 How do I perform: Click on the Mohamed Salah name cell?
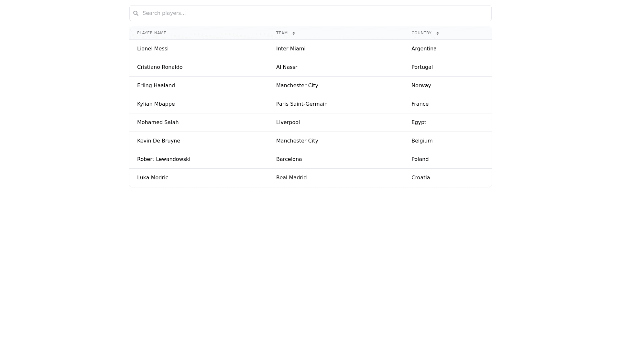point(158,122)
